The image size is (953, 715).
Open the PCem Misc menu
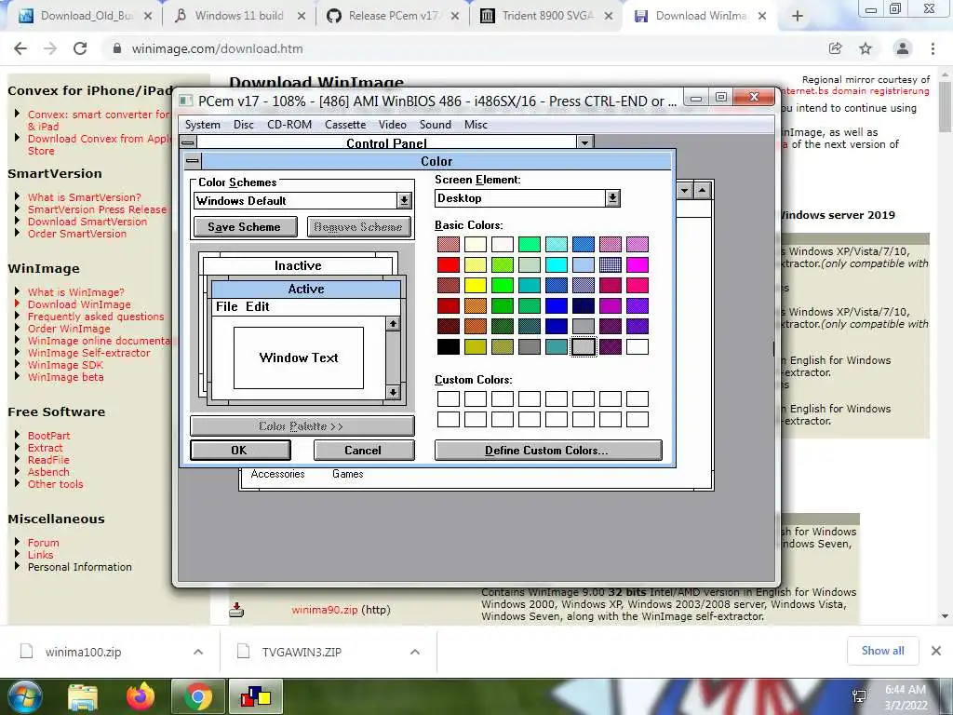tap(476, 125)
